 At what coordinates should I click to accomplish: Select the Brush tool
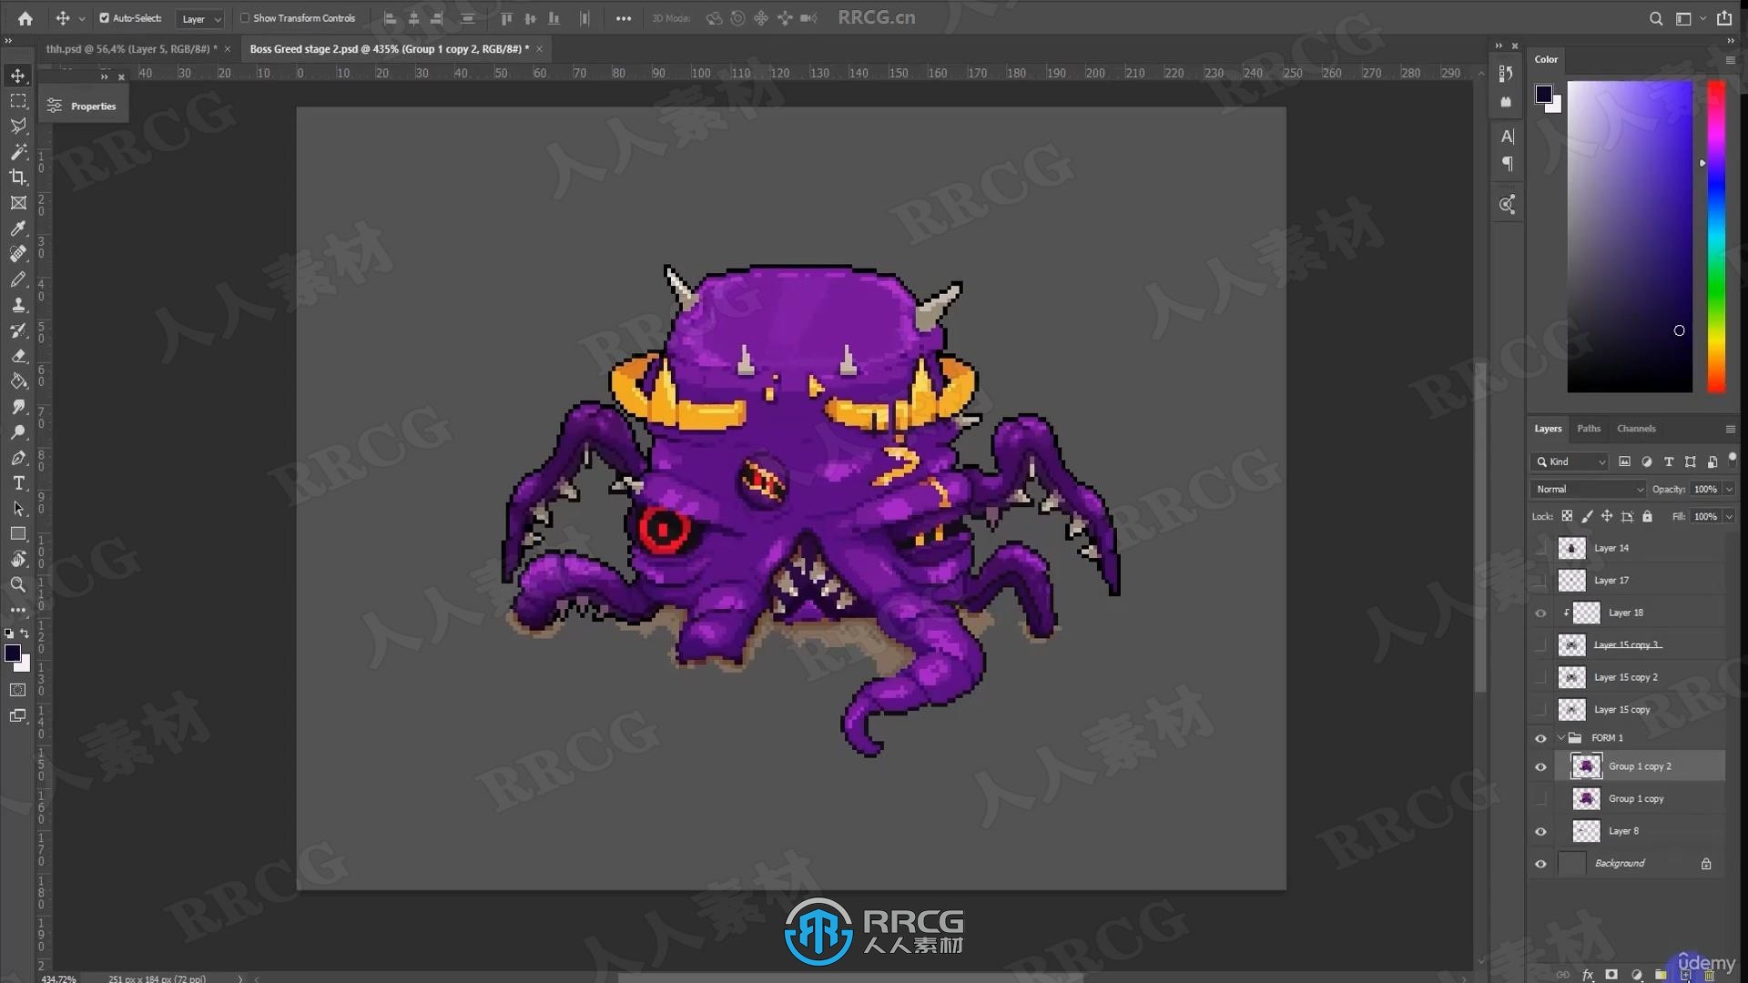coord(18,279)
